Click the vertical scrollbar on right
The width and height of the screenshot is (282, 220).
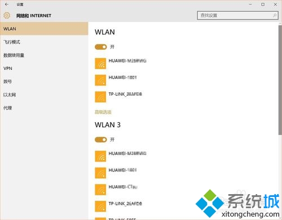coord(280,80)
